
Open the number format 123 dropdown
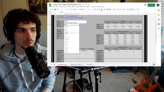(x=76, y=9)
